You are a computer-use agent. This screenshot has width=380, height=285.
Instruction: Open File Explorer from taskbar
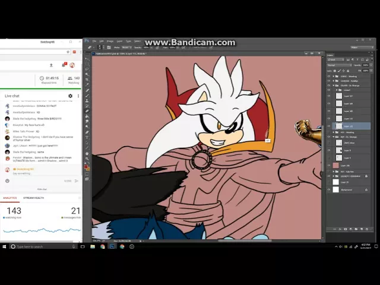[93, 246]
